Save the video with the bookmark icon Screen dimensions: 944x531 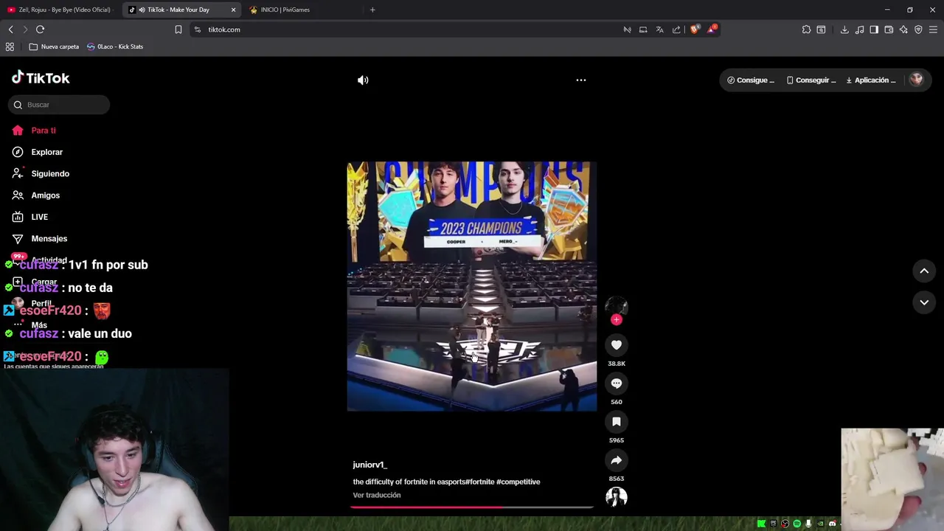[x=617, y=421]
